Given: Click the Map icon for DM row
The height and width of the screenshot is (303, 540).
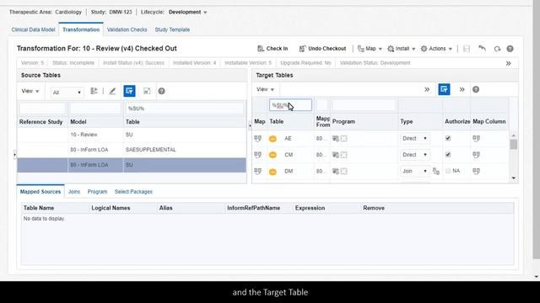Looking at the screenshot, I should pyautogui.click(x=257, y=171).
